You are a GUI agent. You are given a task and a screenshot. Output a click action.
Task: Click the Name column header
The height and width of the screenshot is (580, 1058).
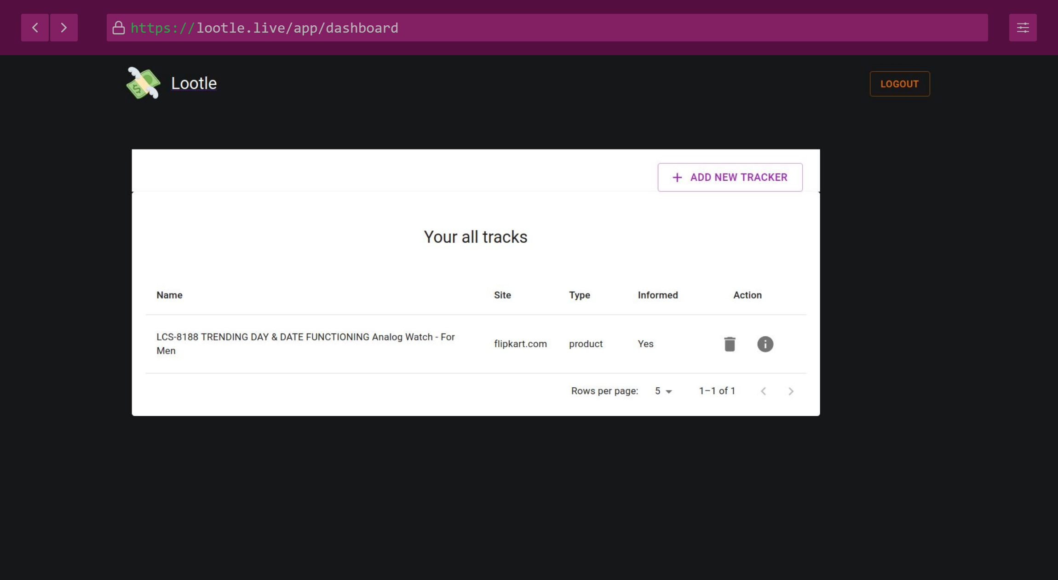click(x=169, y=295)
